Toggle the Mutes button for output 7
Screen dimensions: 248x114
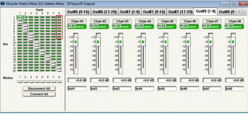tap(53, 82)
